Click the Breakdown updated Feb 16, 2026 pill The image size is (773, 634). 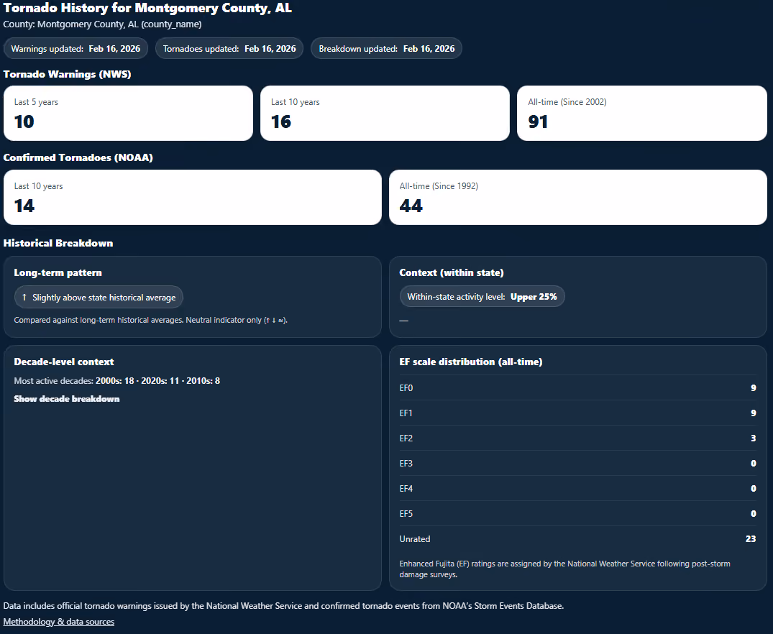(x=387, y=48)
